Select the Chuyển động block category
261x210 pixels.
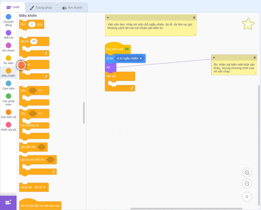click(8, 20)
